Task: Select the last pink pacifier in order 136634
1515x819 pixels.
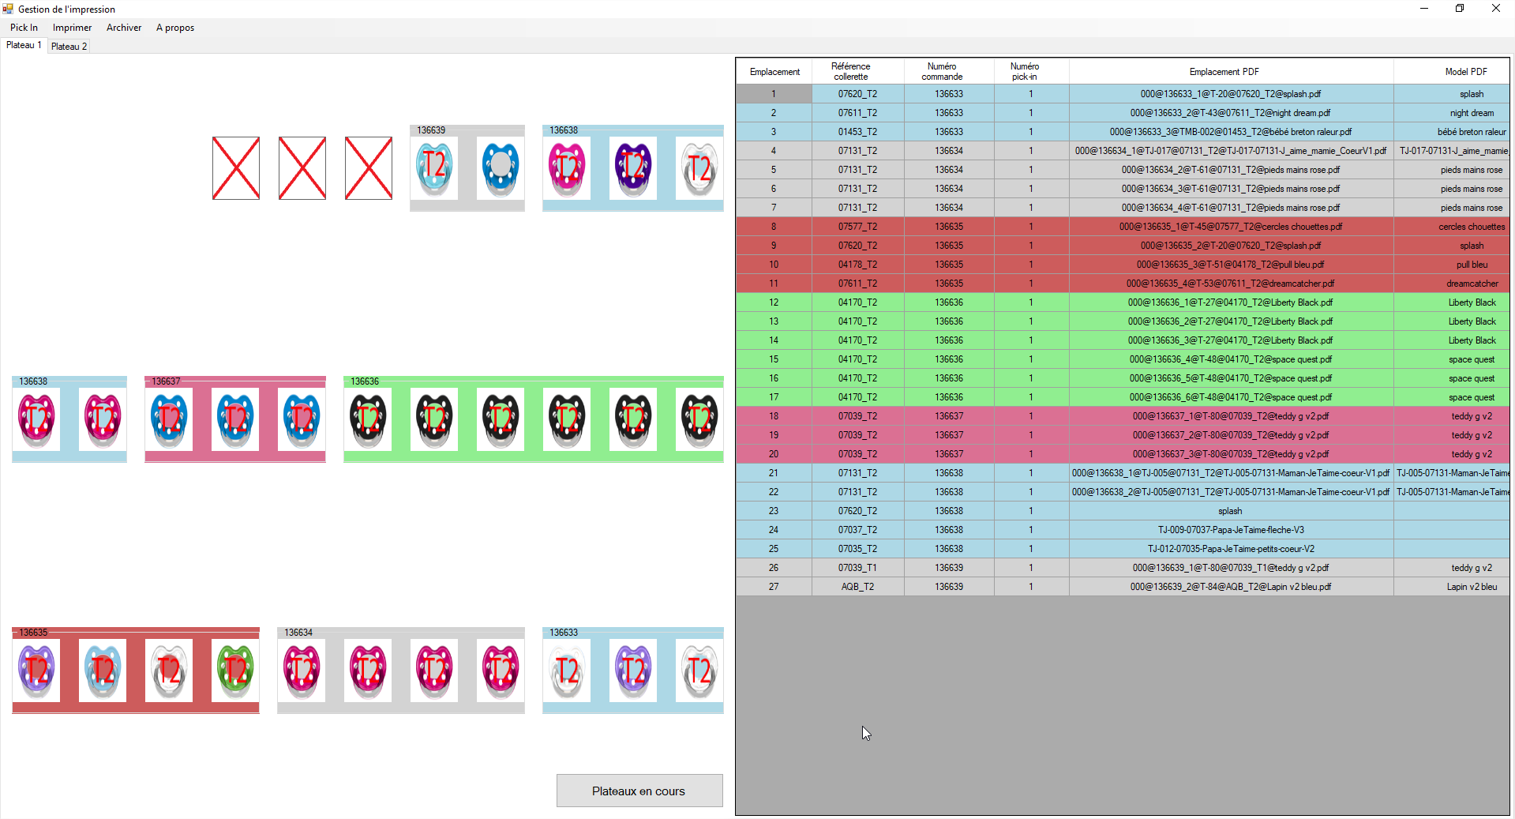Action: coord(501,671)
